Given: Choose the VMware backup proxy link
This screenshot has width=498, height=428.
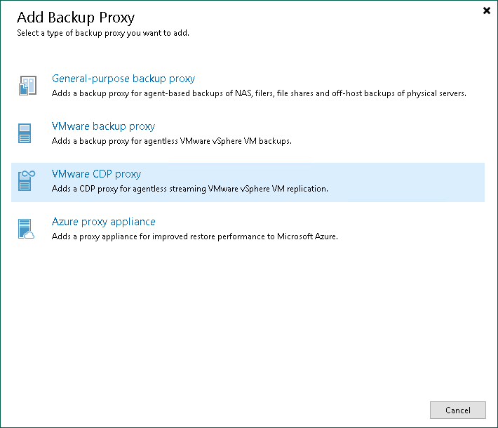Looking at the screenshot, I should [103, 126].
